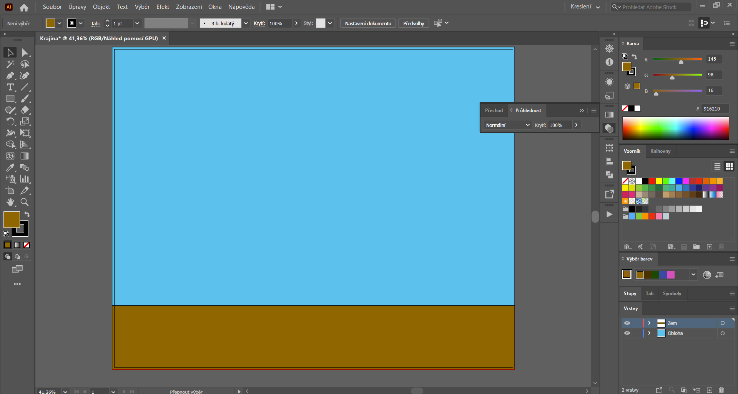Expand the Zem layer chevron
This screenshot has height=394, width=738.
pyautogui.click(x=648, y=323)
